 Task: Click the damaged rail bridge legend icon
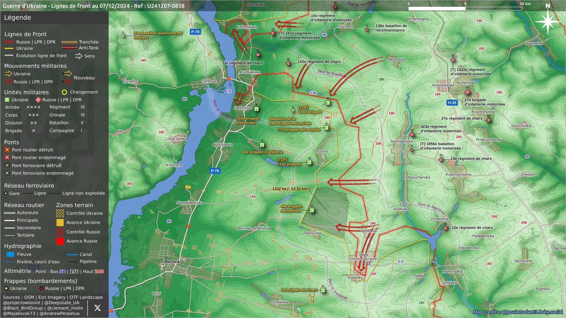[x=7, y=173]
